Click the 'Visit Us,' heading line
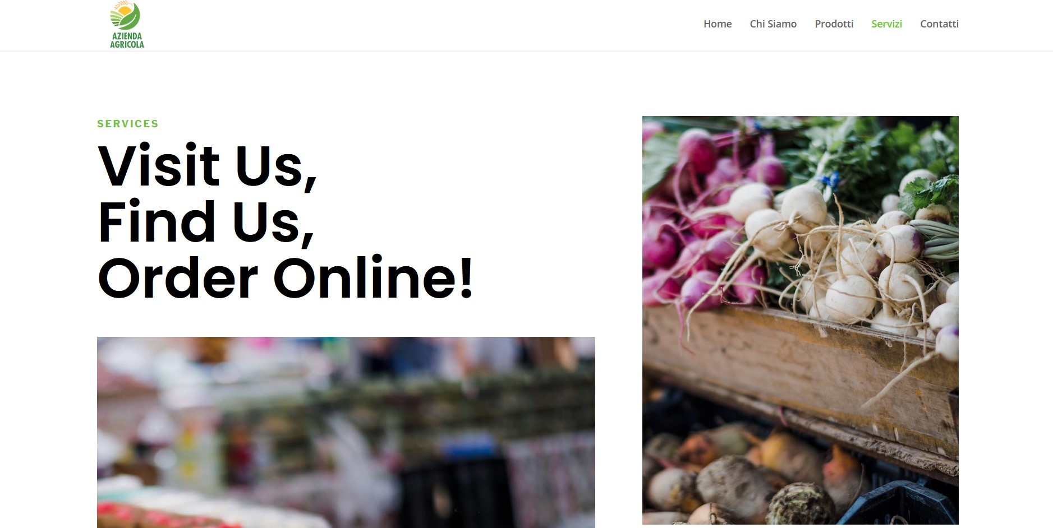 tap(207, 167)
